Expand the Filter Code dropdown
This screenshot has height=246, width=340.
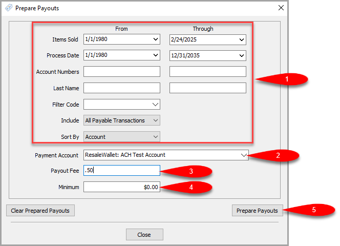pos(155,105)
